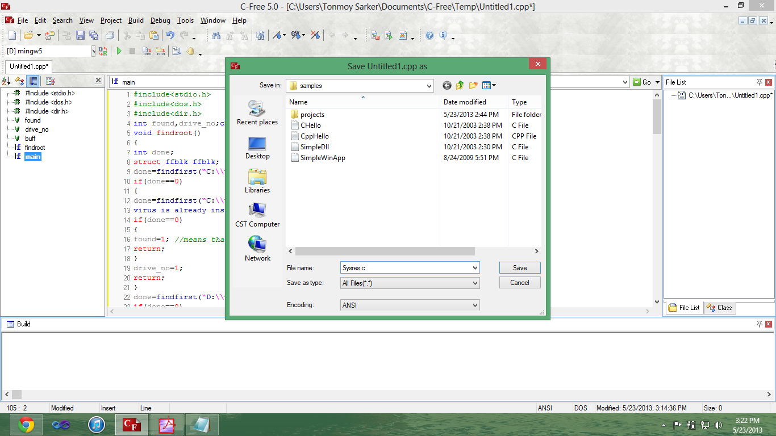This screenshot has width=776, height=436.
Task: Switch to the Class tab in right panel
Action: (x=719, y=308)
